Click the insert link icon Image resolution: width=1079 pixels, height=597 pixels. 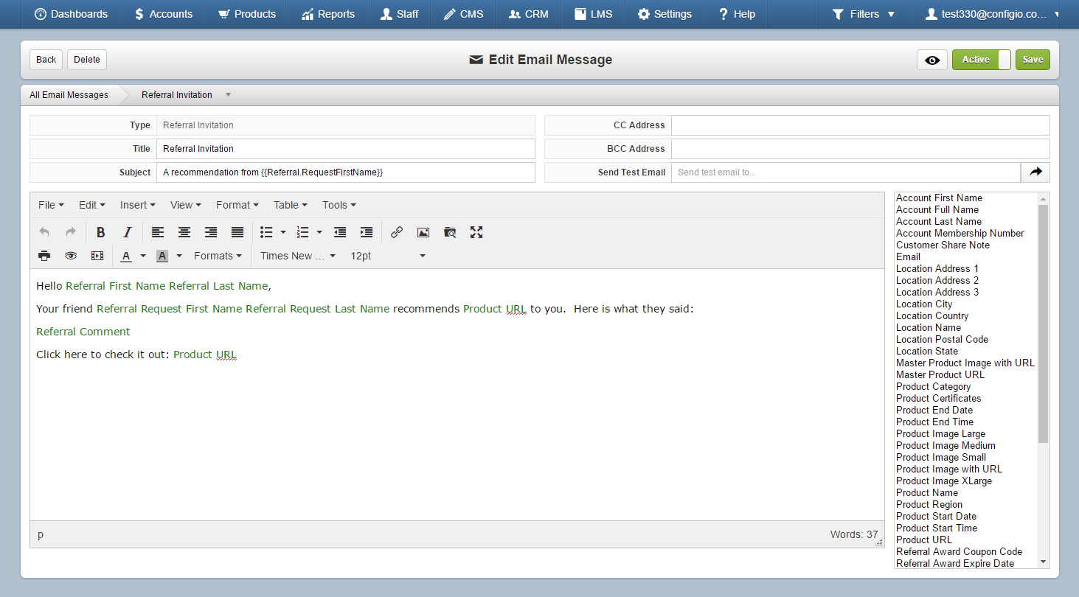click(x=397, y=232)
